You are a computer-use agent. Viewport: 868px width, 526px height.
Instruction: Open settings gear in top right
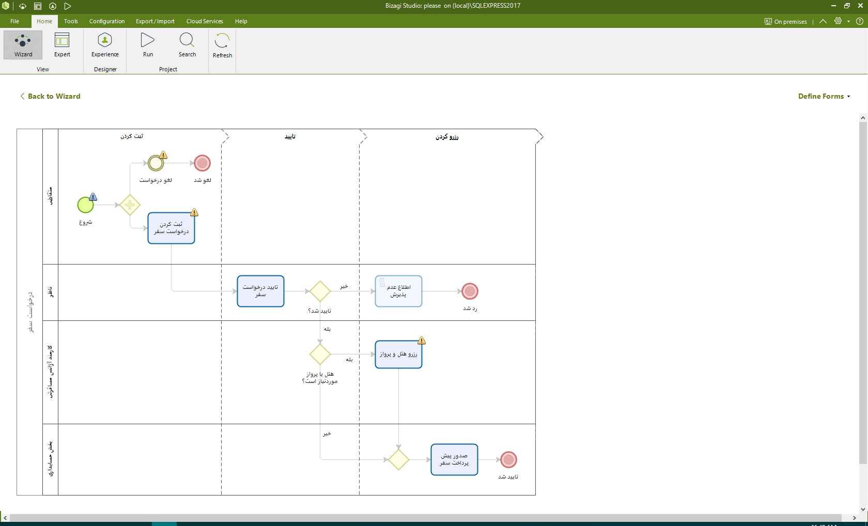838,21
